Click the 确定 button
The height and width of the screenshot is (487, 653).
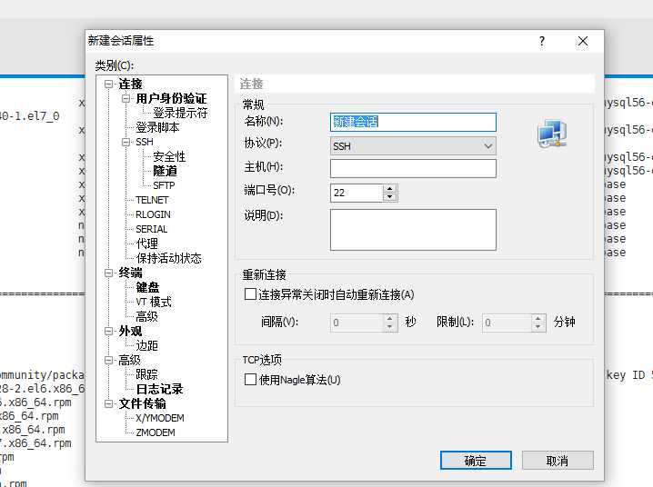pos(476,461)
